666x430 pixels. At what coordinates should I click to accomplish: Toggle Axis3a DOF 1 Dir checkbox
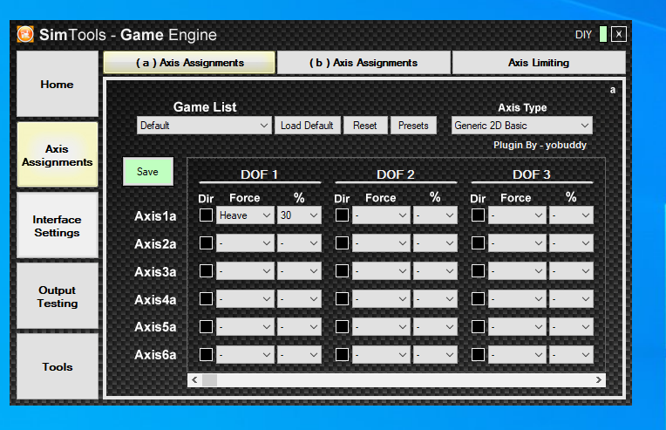click(206, 270)
